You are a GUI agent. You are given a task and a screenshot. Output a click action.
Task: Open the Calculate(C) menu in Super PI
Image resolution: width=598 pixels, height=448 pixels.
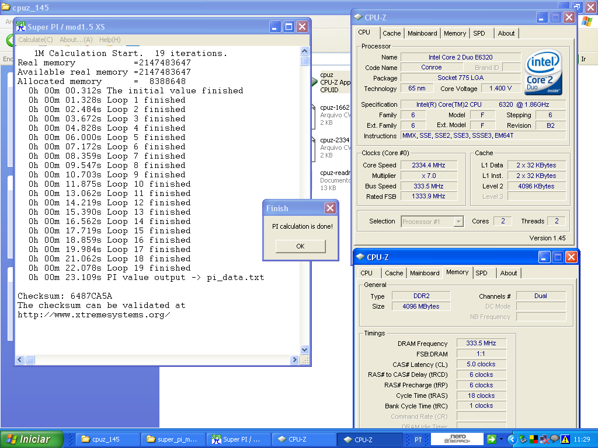click(36, 40)
